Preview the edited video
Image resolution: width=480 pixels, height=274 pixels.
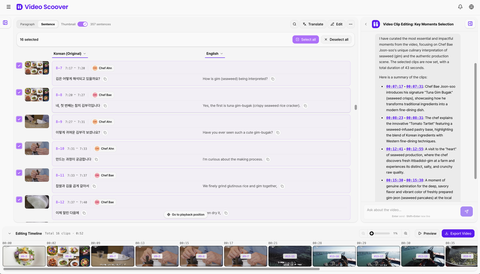pyautogui.click(x=427, y=233)
